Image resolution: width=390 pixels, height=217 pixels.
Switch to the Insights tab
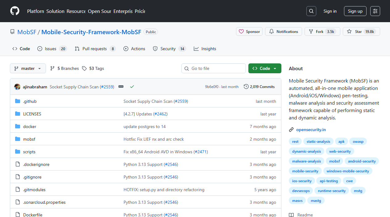205,49
